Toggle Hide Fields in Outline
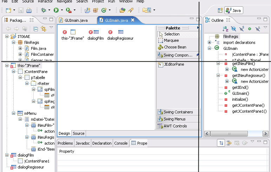This screenshot has height=172, width=271. coord(233,29)
